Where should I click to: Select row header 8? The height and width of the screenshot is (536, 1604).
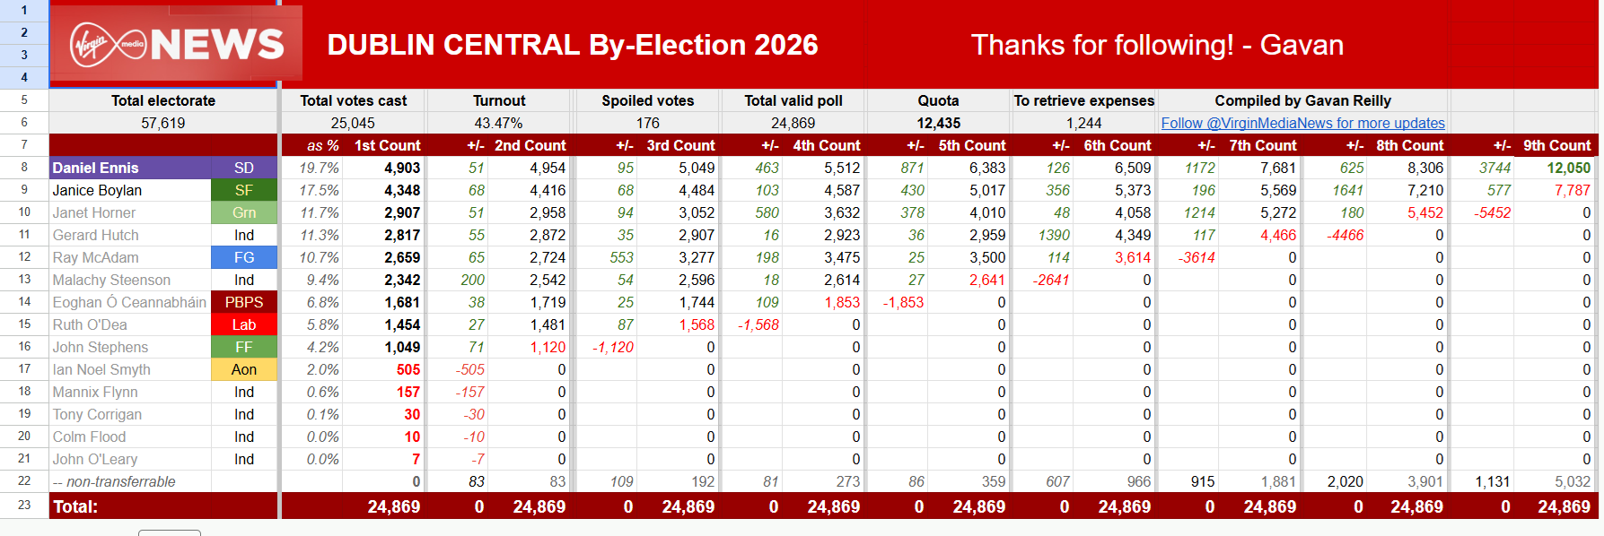click(24, 168)
